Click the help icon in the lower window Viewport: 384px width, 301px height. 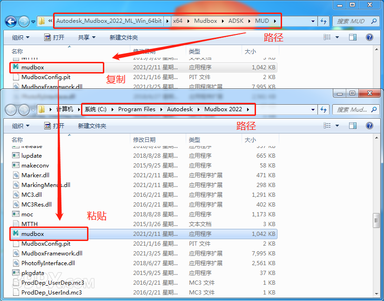(x=370, y=126)
